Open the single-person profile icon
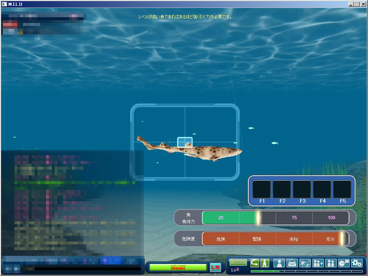 pyautogui.click(x=279, y=263)
